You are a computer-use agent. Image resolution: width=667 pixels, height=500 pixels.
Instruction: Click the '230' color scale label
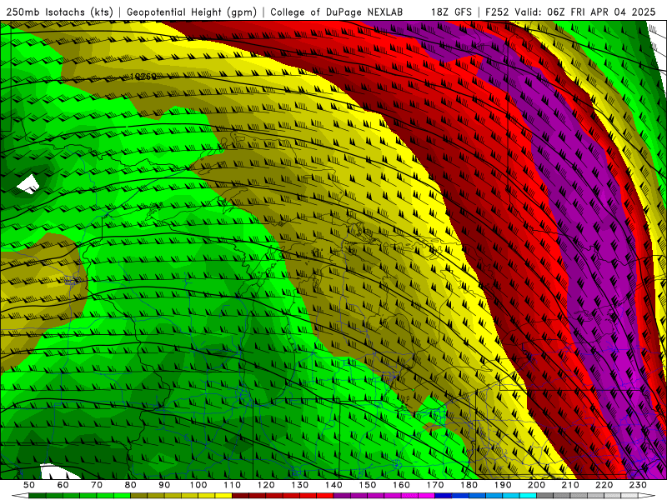(x=638, y=485)
